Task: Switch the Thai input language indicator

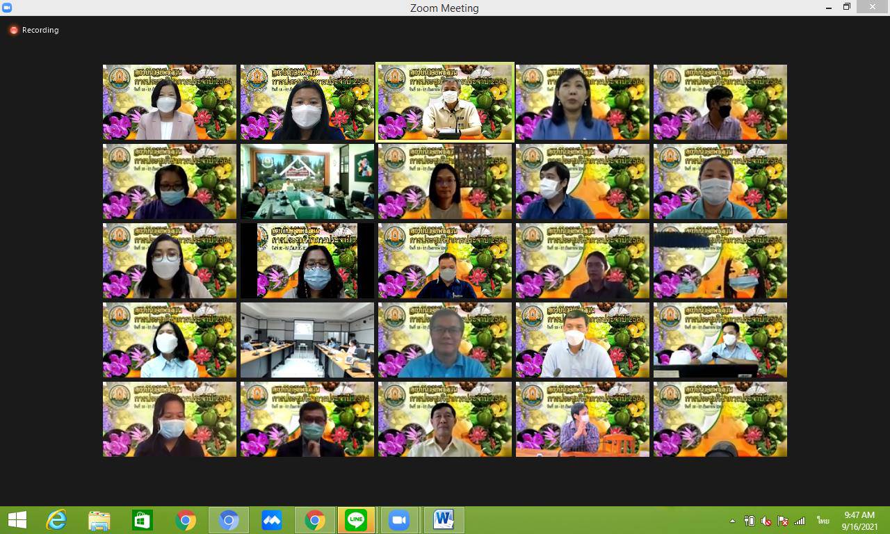Action: coord(823,521)
